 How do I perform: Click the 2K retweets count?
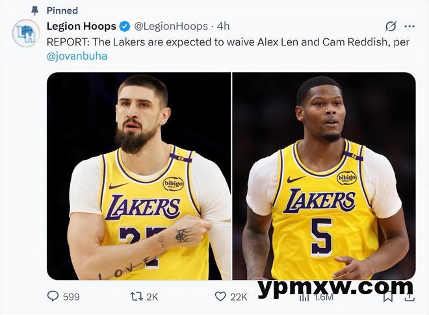[152, 297]
